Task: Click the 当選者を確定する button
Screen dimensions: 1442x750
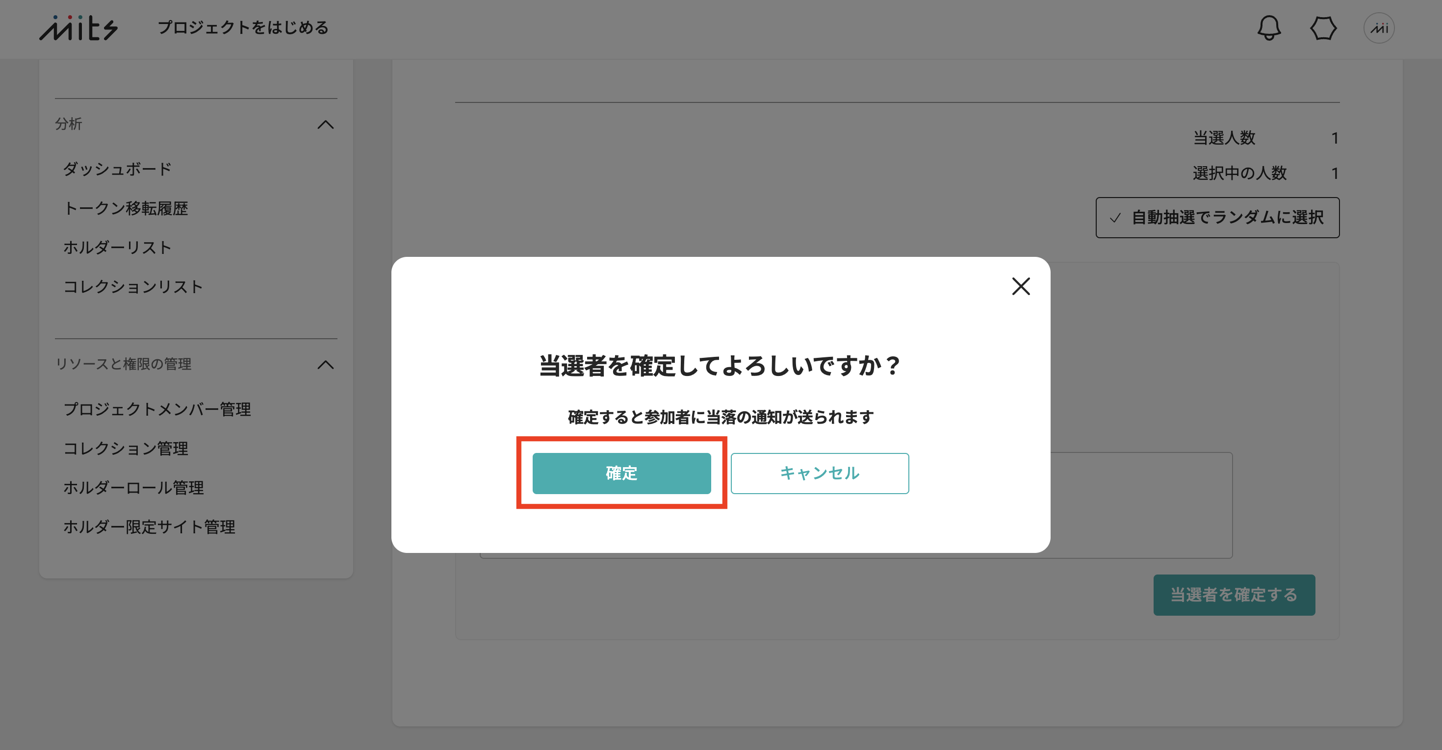Action: pyautogui.click(x=1235, y=595)
